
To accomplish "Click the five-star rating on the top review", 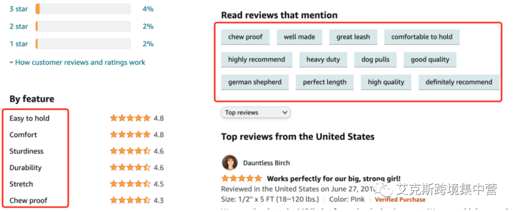I will pos(241,179).
